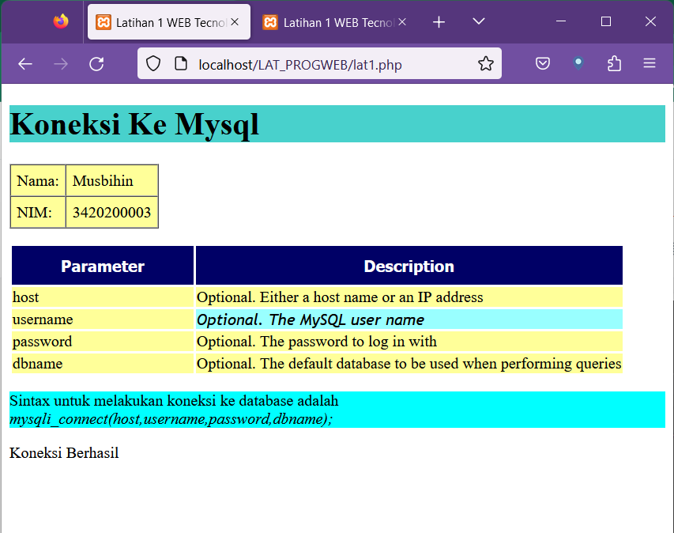Open the location pin extension icon
This screenshot has width=674, height=533.
pos(578,64)
